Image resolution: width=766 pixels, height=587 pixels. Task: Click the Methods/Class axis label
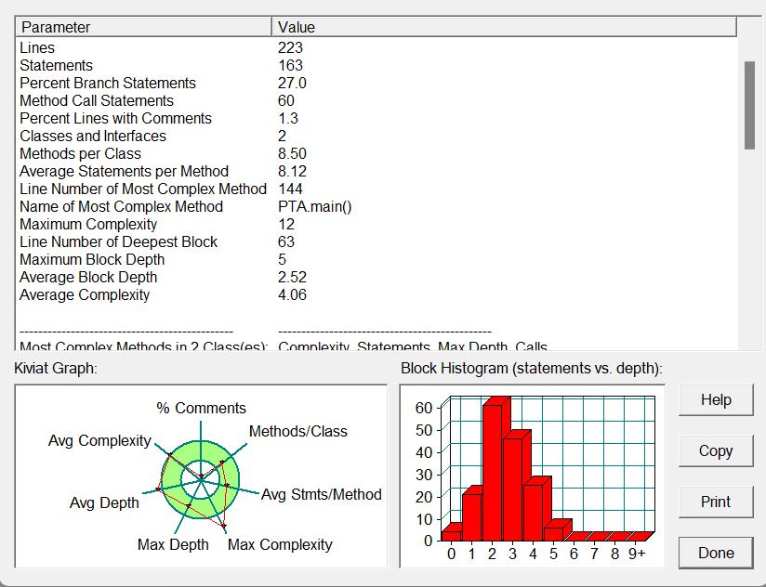[298, 431]
